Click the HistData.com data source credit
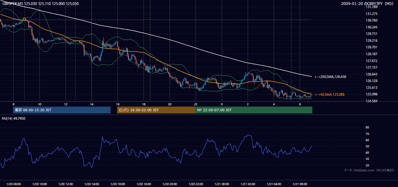Viewport: 398px width, 187px height. pos(369,170)
